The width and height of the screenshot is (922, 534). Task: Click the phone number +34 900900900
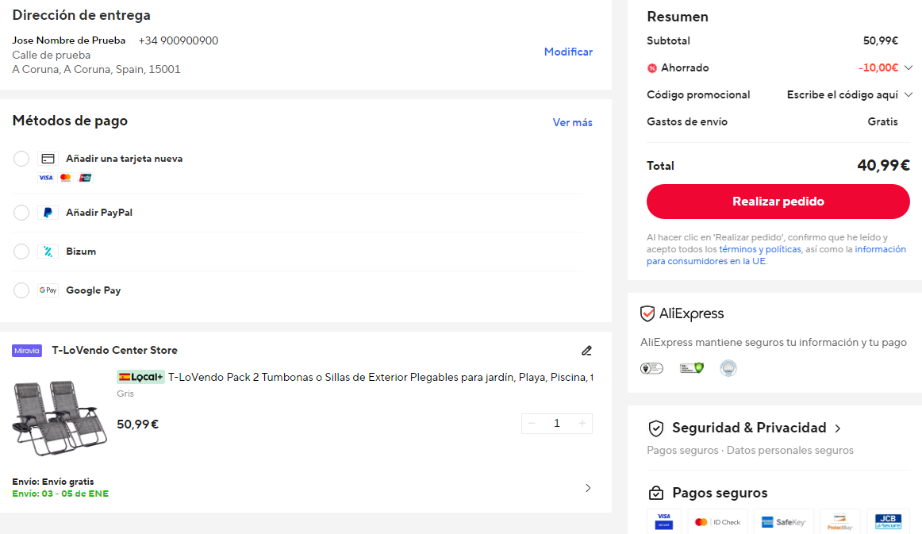click(x=179, y=40)
